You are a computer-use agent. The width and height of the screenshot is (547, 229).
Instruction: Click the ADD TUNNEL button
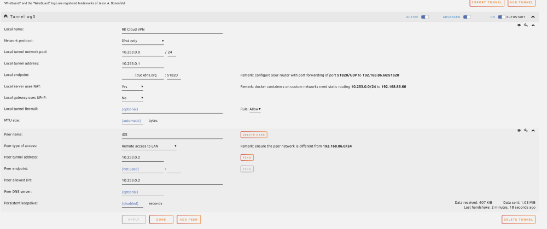click(521, 2)
